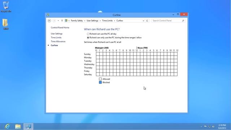The width and height of the screenshot is (231, 130).
Task: Select Curfew in the sidebar
Action: (x=54, y=45)
